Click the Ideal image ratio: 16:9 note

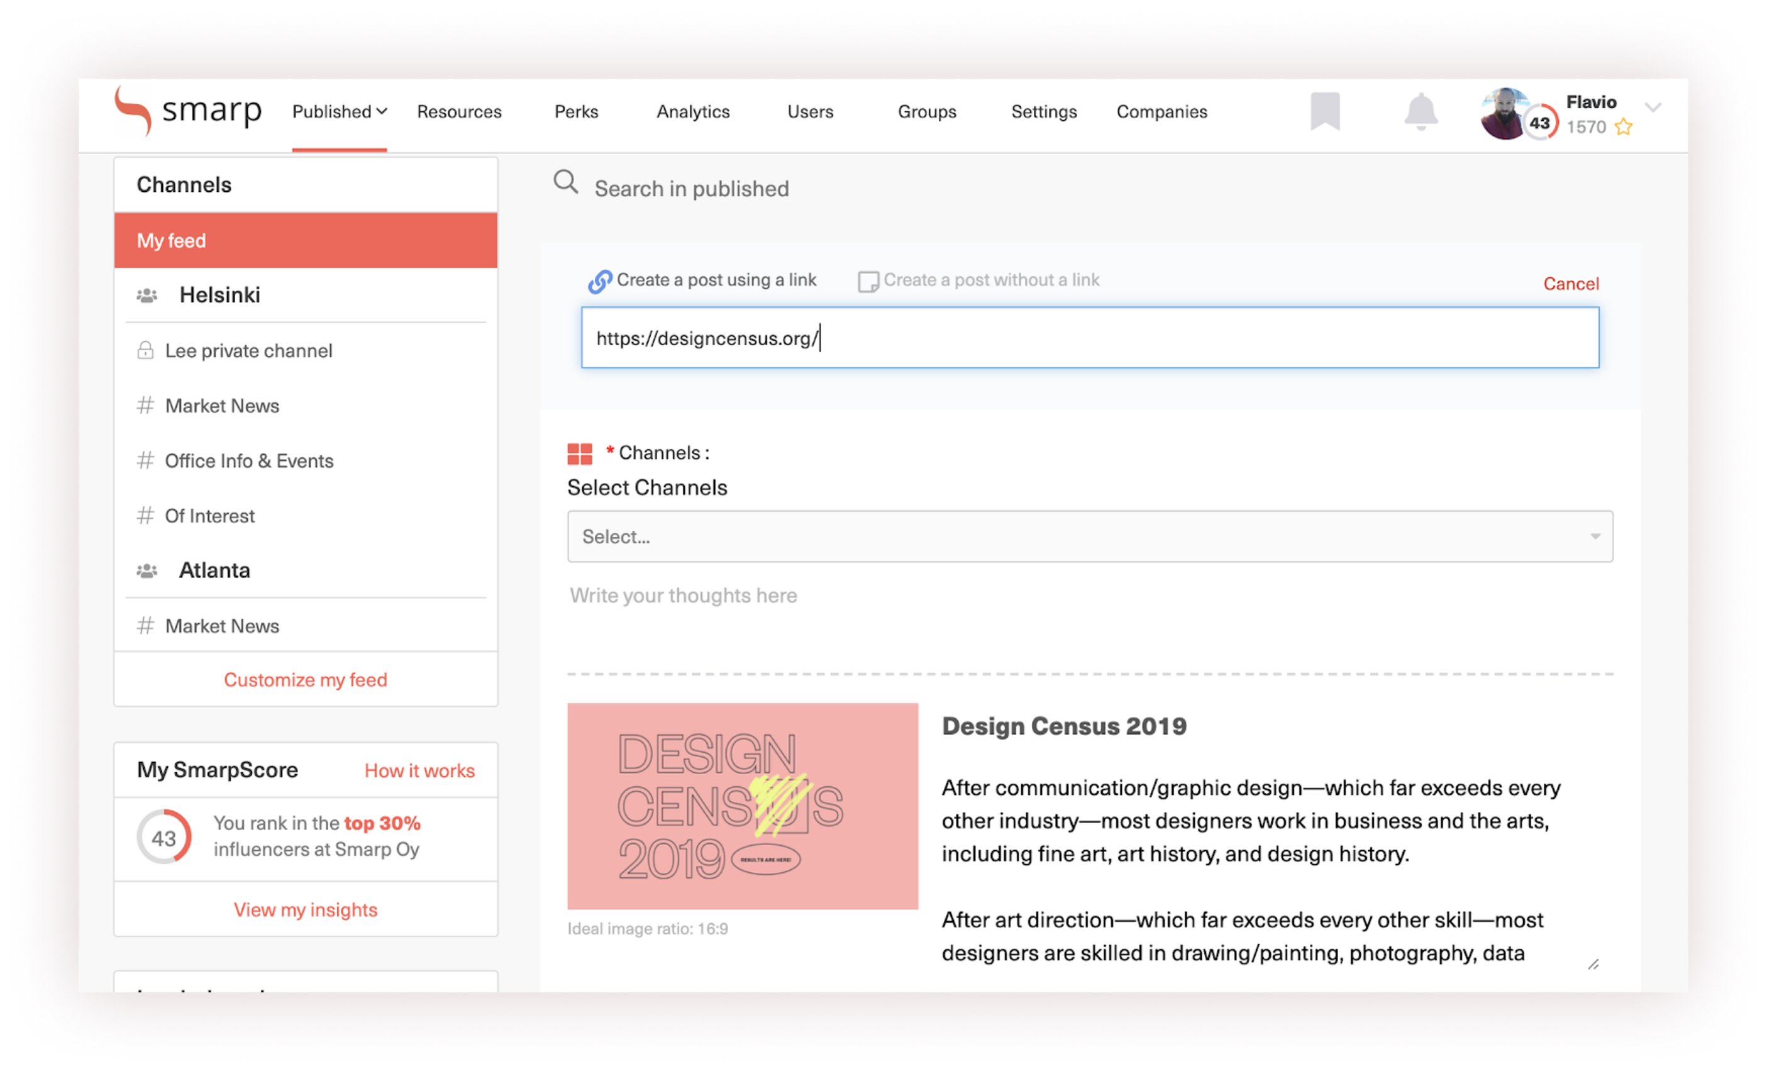[x=648, y=928]
